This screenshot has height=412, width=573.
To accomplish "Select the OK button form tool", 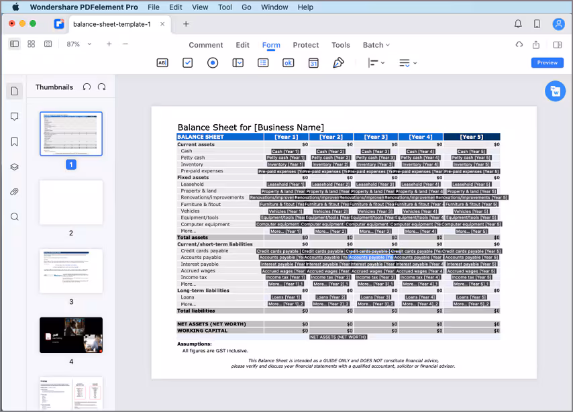I will pos(288,62).
